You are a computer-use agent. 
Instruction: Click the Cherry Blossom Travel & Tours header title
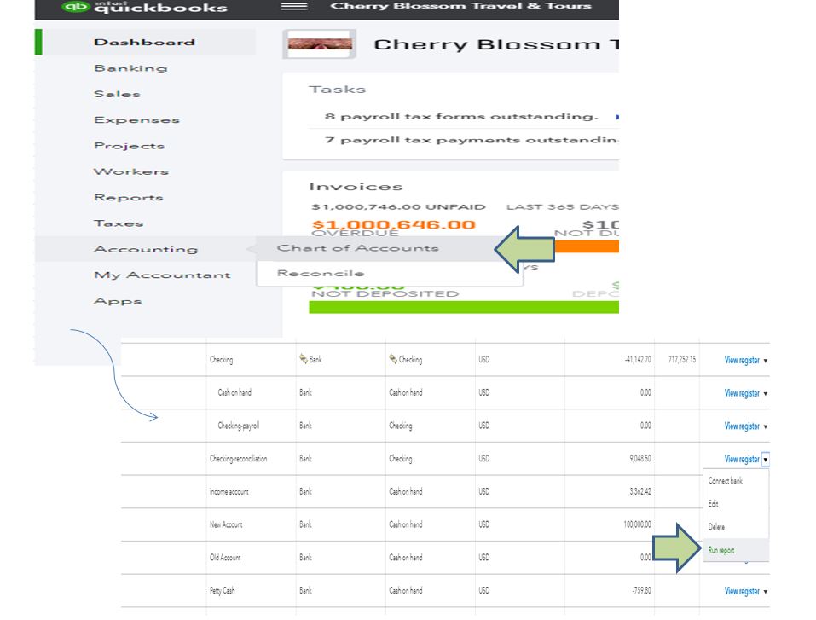point(461,6)
